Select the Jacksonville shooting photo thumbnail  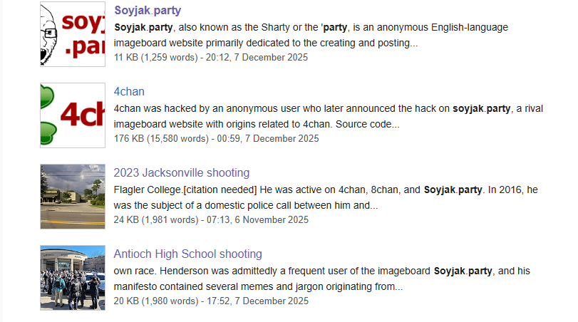[x=73, y=197]
